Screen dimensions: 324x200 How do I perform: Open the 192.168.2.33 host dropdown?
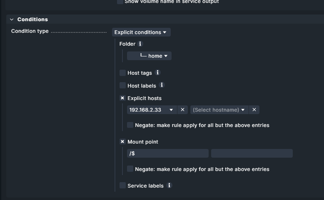151,110
